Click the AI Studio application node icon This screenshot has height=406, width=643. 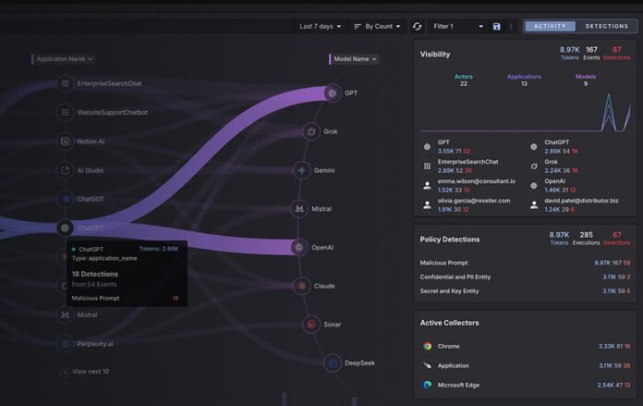[x=66, y=170]
